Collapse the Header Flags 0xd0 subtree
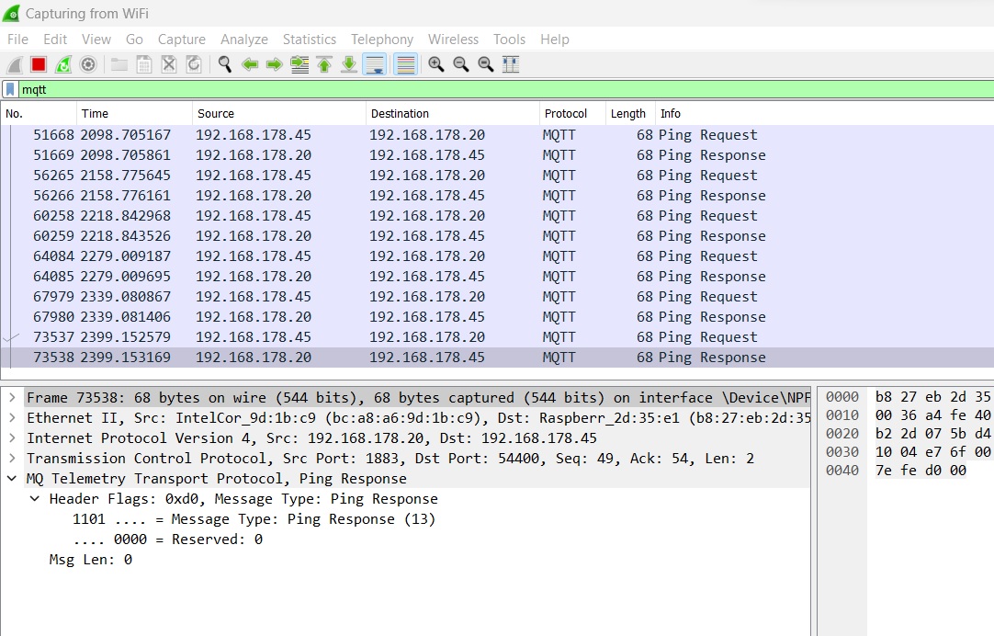 (34, 498)
